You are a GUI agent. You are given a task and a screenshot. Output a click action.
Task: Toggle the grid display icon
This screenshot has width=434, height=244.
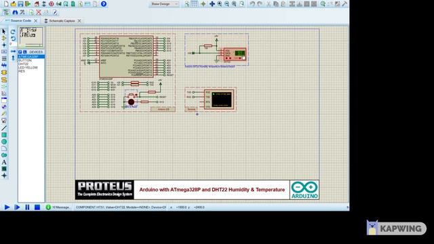click(x=195, y=4)
